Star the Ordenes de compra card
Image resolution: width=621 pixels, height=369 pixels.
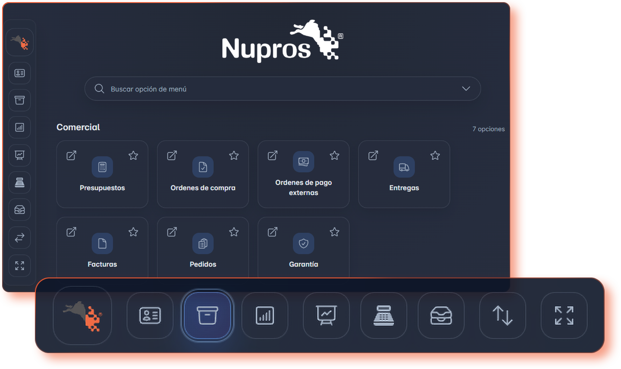(234, 155)
